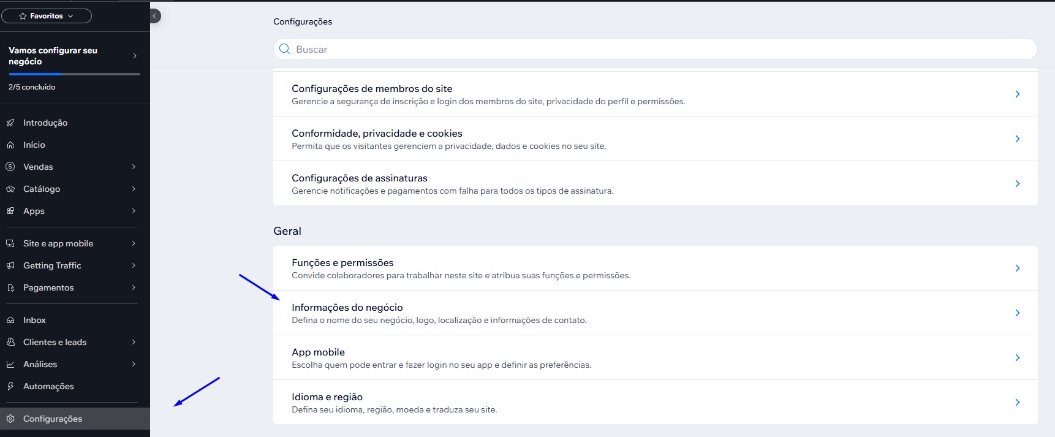
Task: Open Configurações de assinaturas
Action: [x=656, y=183]
